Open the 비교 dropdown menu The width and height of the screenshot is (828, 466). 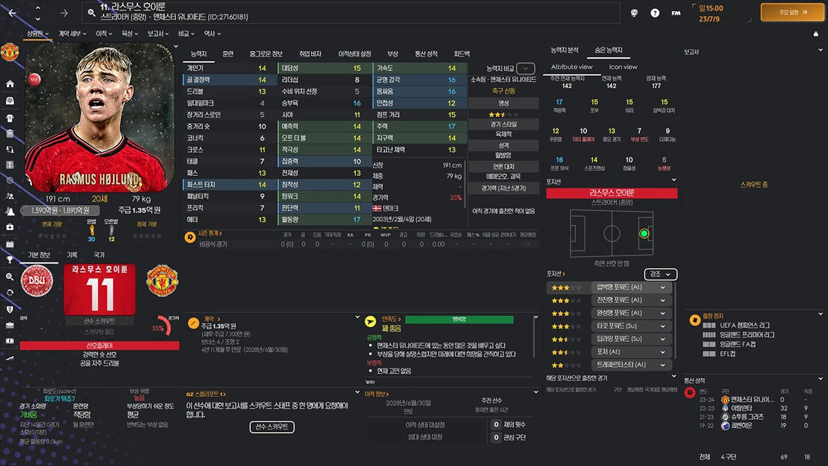186,33
